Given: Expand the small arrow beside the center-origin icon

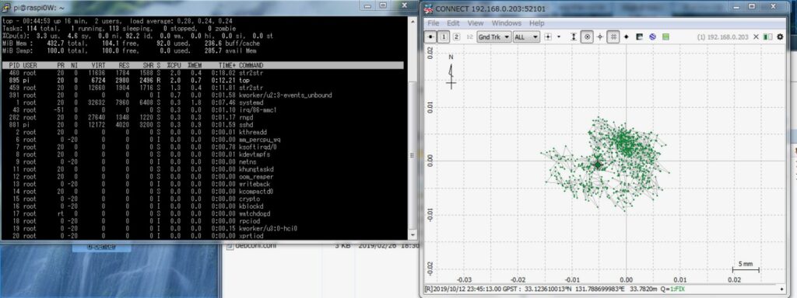Looking at the screenshot, I should coord(559,37).
